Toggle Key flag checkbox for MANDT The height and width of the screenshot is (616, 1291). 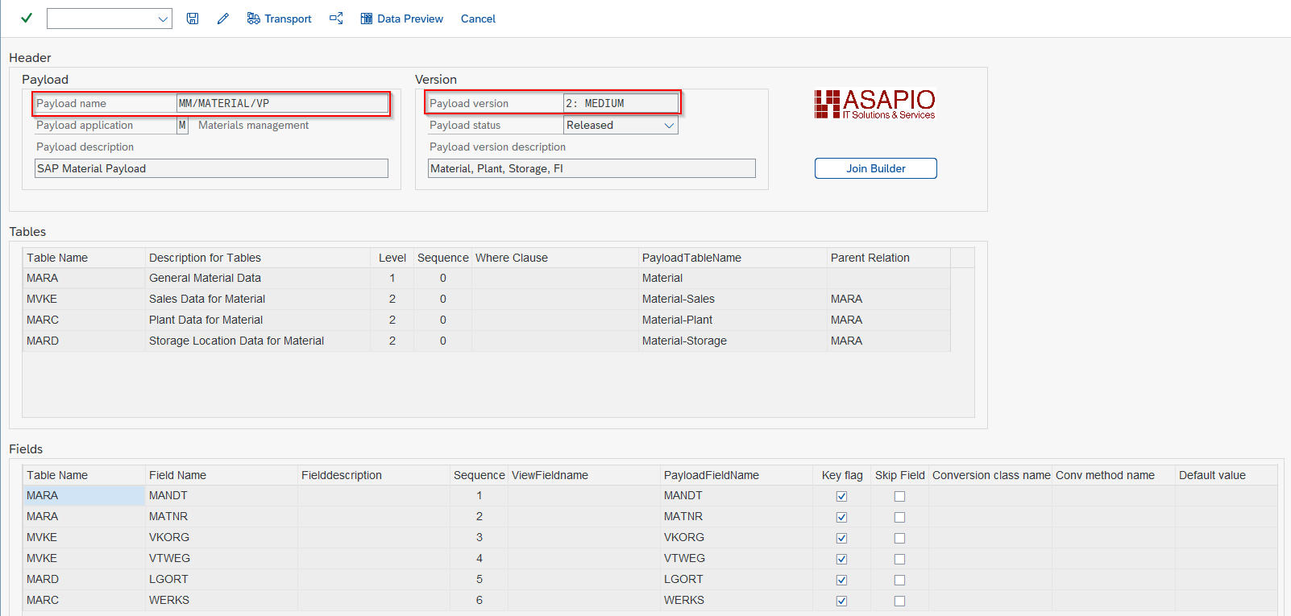[x=841, y=496]
